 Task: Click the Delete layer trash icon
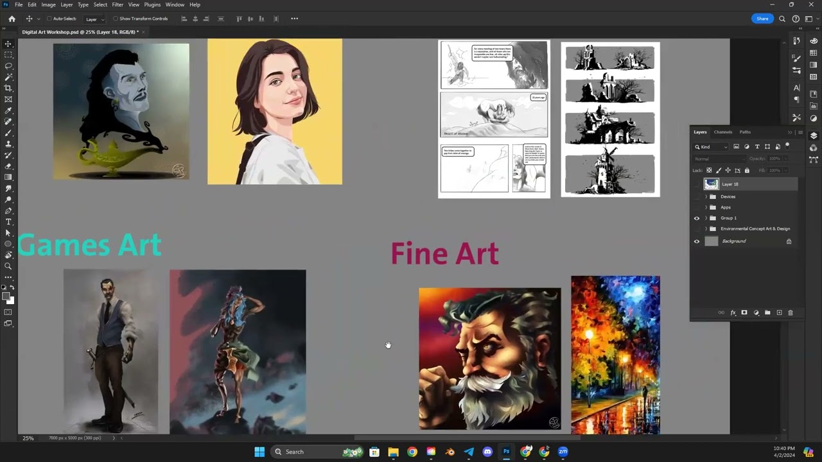pyautogui.click(x=791, y=312)
